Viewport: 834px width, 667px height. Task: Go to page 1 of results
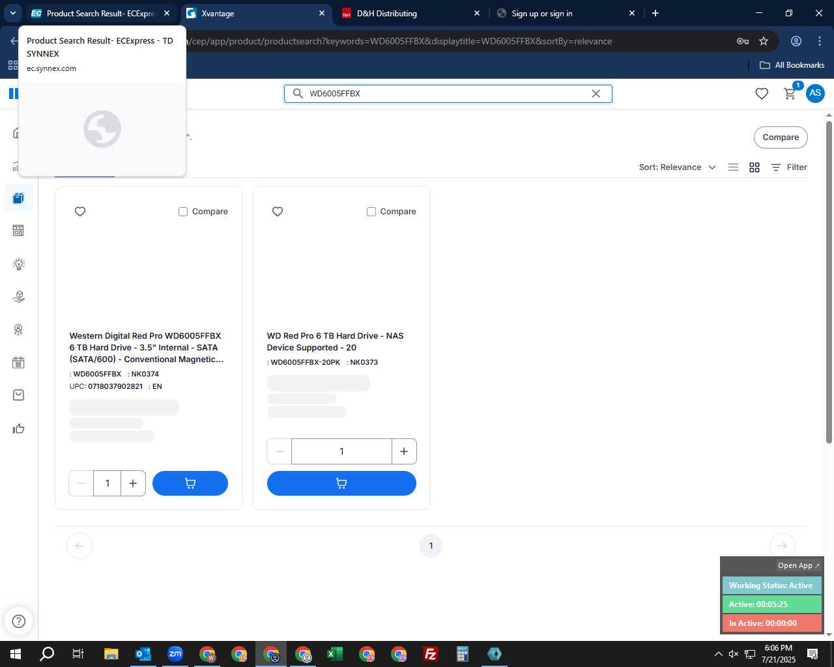(431, 546)
